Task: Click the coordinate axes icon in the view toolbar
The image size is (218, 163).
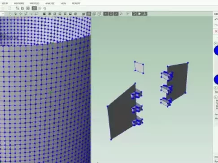Action: click(x=121, y=14)
